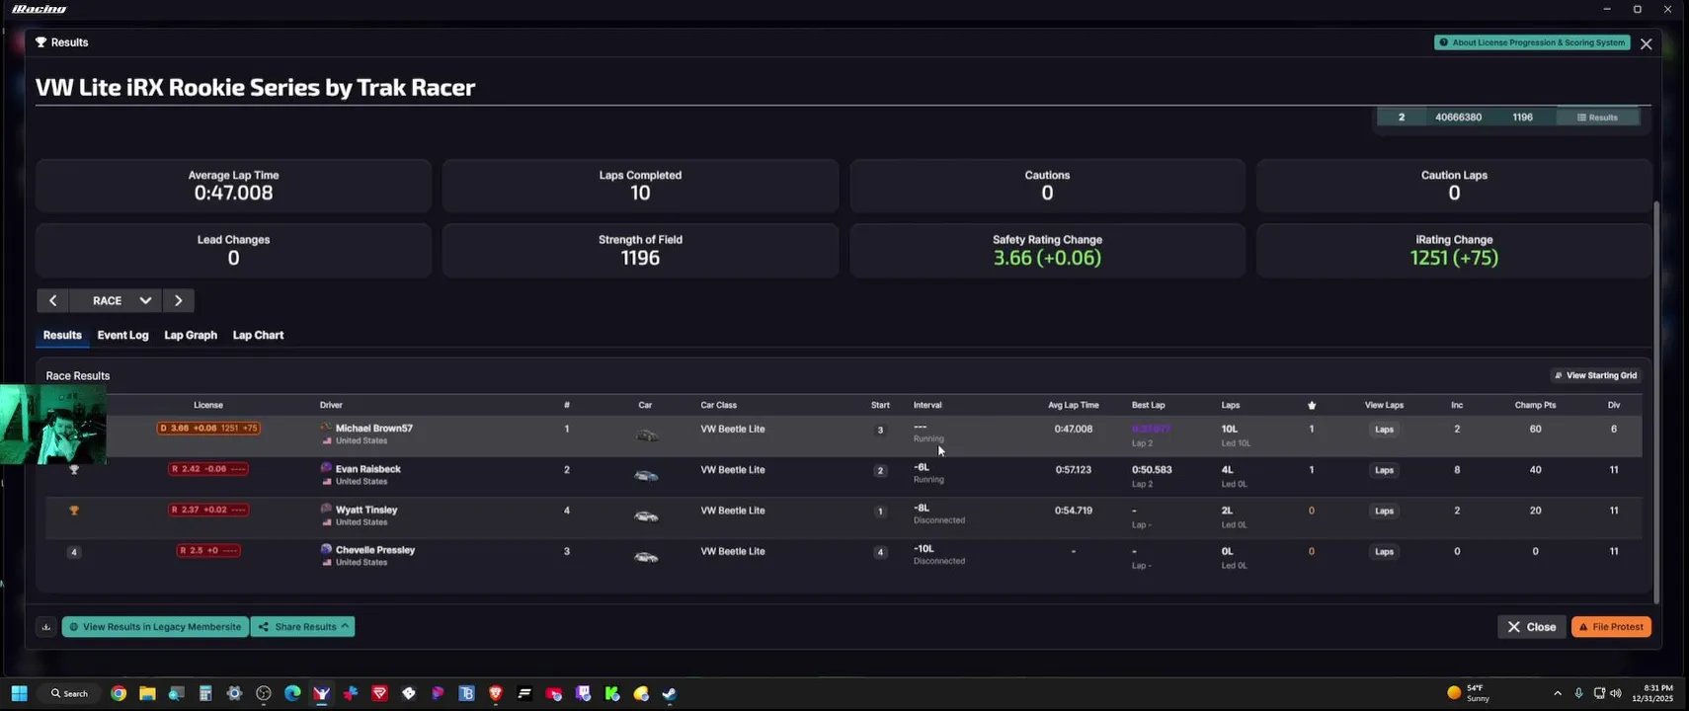The image size is (1689, 711).
Task: Go to the previous session with left chevron
Action: pyautogui.click(x=52, y=300)
